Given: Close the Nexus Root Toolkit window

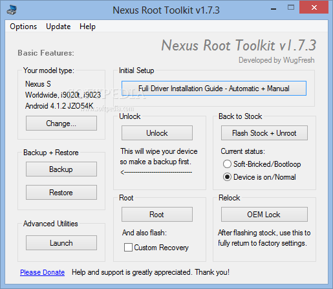Looking at the screenshot, I should coord(314,8).
